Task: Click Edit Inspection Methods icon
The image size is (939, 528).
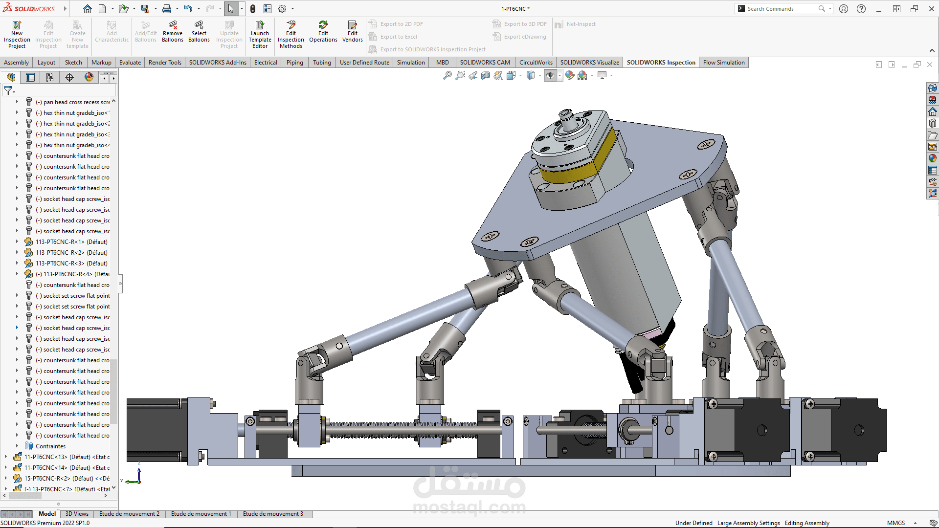Action: pyautogui.click(x=291, y=34)
